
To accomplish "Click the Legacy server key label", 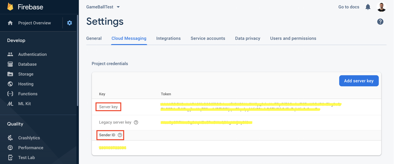I will point(115,122).
